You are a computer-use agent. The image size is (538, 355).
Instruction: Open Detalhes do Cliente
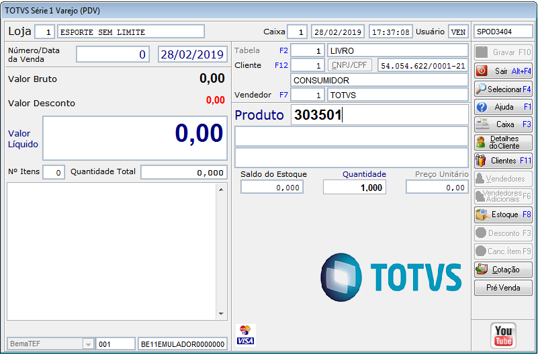503,142
